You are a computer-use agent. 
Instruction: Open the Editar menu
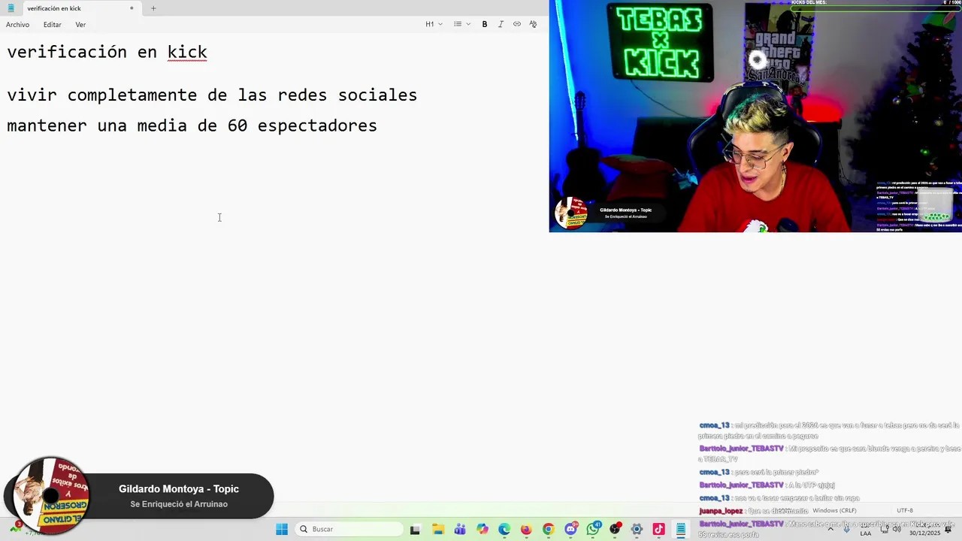(52, 25)
